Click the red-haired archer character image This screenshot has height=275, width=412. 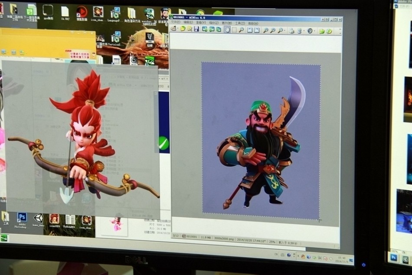click(x=84, y=137)
